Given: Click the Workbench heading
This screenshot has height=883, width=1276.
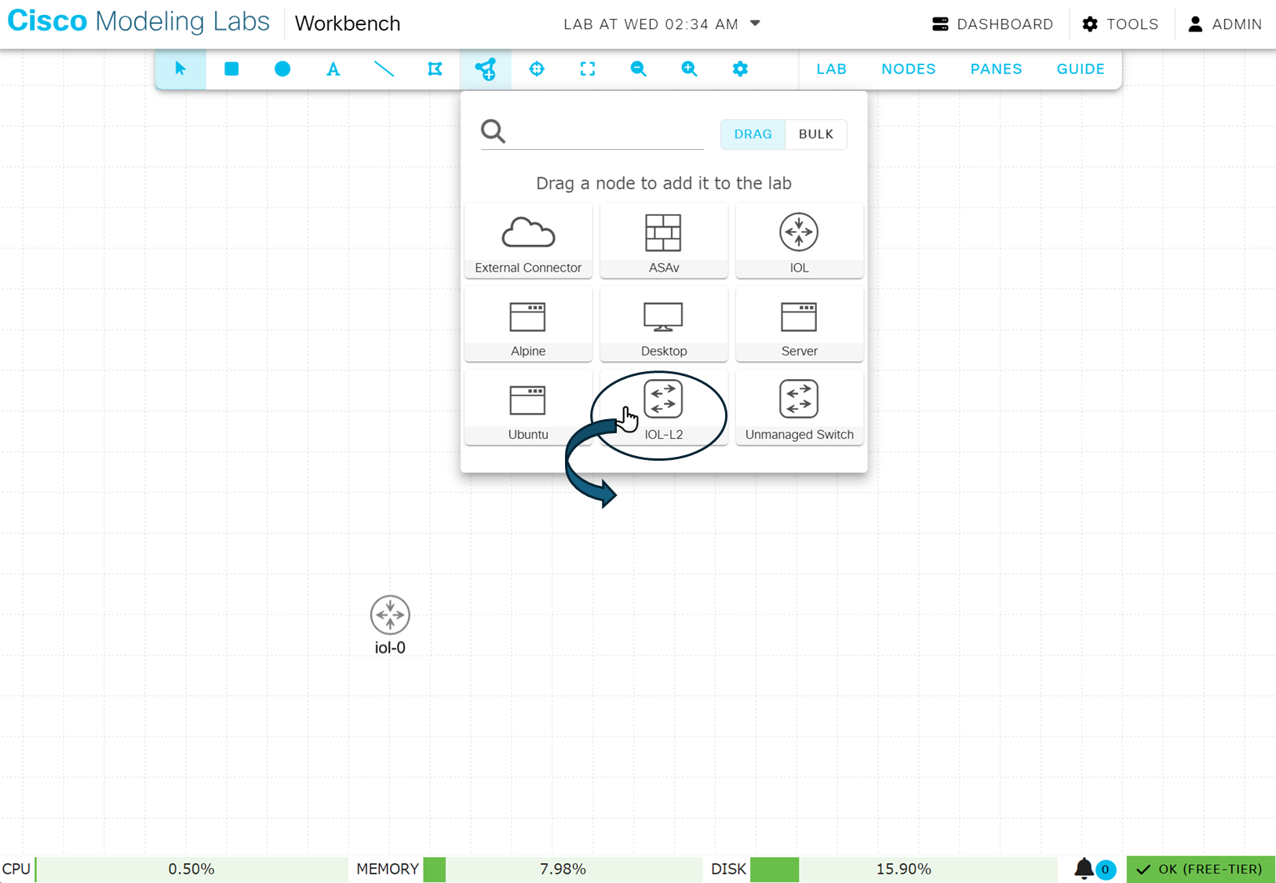Looking at the screenshot, I should pyautogui.click(x=348, y=24).
